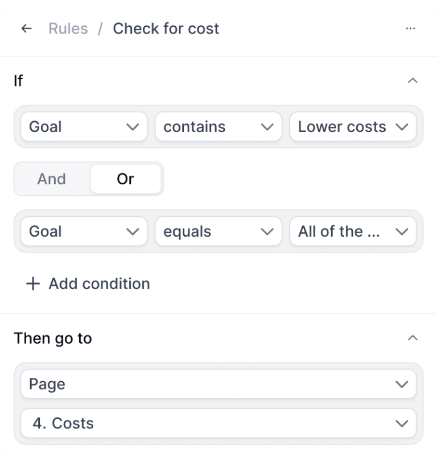Screen dimensions: 437x458
Task: Collapse the Then go to section
Action: pos(413,338)
